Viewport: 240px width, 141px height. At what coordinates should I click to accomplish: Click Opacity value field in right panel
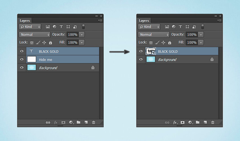tap(192, 35)
